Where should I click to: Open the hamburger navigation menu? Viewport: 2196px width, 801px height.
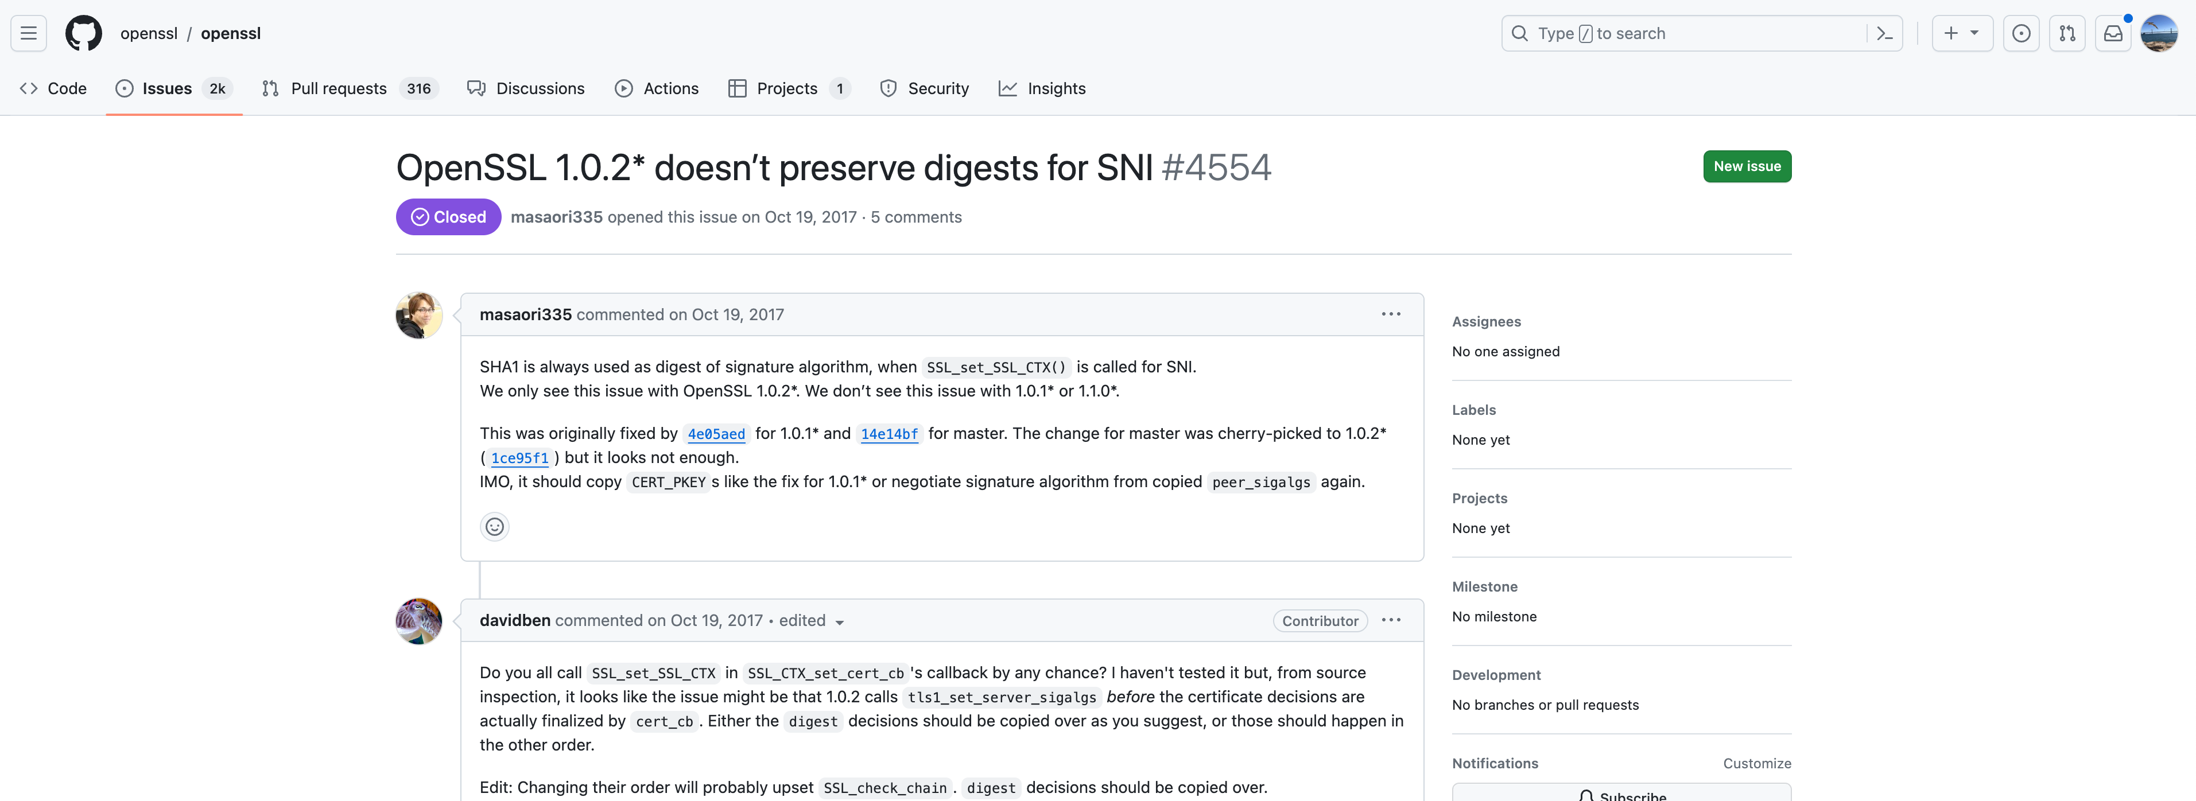tap(28, 33)
